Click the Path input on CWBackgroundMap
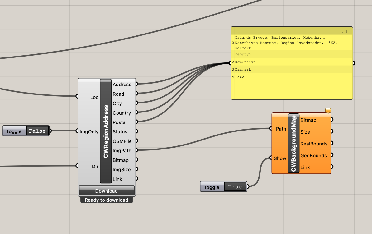The image size is (372, 234). pos(281,129)
